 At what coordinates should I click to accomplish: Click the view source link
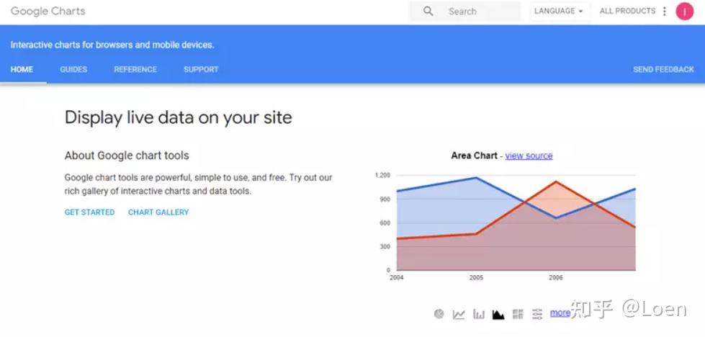pos(529,156)
